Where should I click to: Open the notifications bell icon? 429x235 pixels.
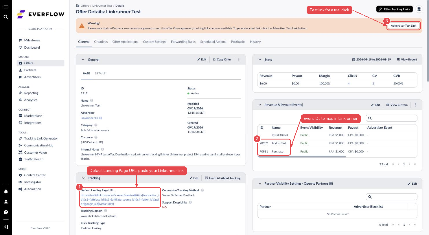tap(6, 191)
